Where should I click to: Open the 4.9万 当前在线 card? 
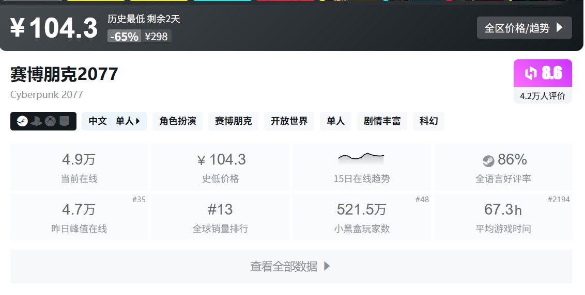click(79, 167)
